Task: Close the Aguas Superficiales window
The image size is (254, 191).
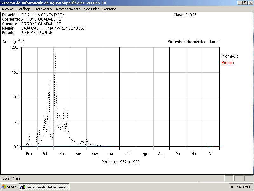Action: click(251, 3)
